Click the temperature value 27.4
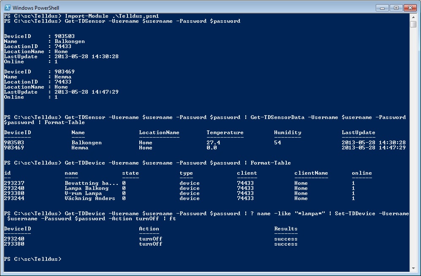Screen dimensions: 421x276 [213, 143]
